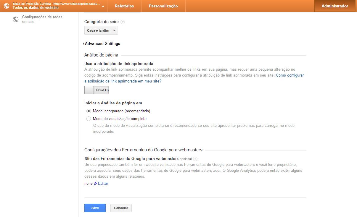Open the Casa e jardim category dropdown
This screenshot has height=217, width=357.
[x=101, y=30]
